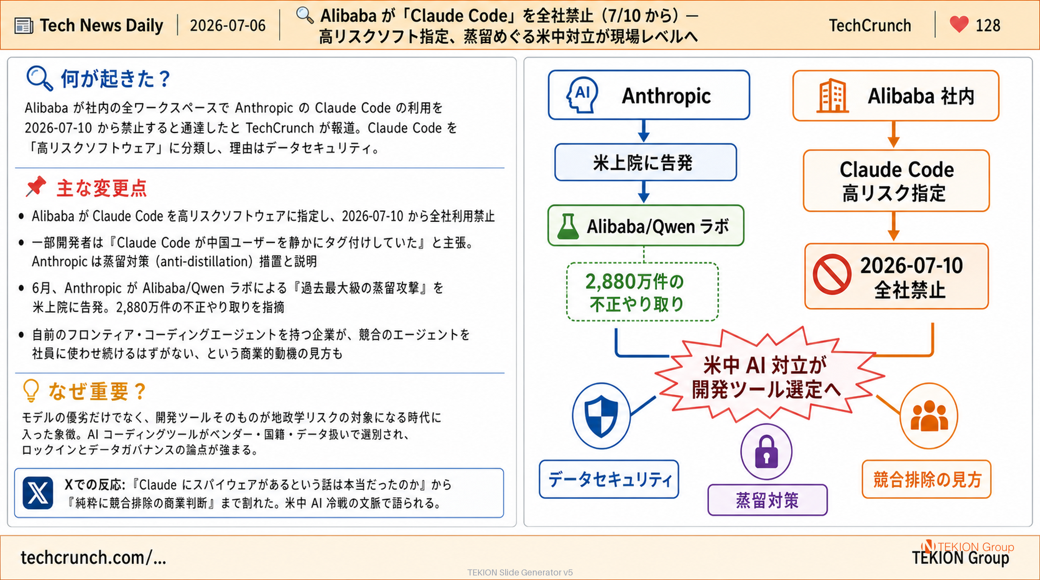This screenshot has height=580, width=1040.
Task: Select the データセキュリティ label box
Action: [x=609, y=479]
